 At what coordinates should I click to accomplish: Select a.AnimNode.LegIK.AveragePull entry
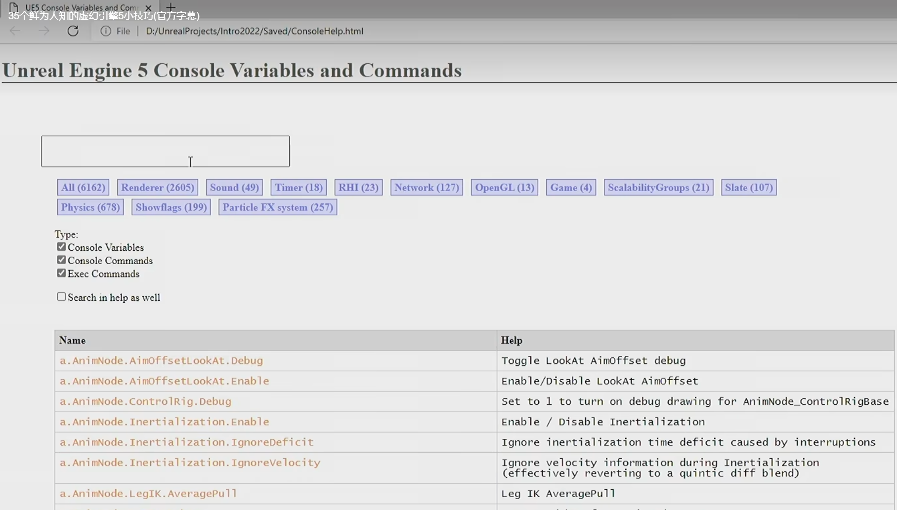point(148,493)
